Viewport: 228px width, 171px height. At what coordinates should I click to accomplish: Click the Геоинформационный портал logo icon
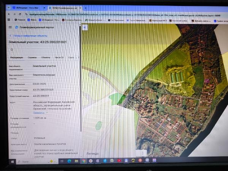[x=17, y=27]
